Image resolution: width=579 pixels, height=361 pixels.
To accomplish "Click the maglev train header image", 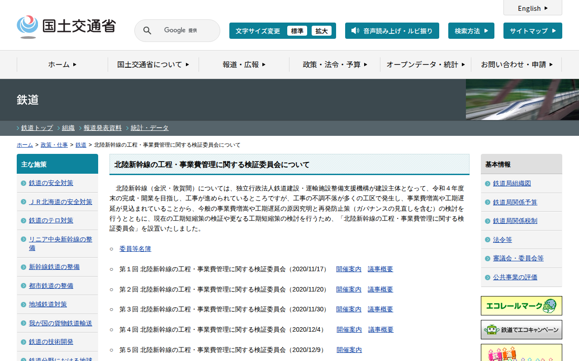I will 522,100.
